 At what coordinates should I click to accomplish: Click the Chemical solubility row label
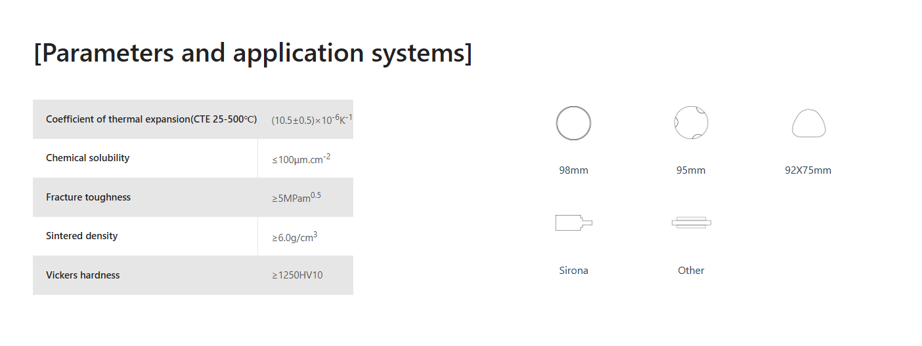click(x=87, y=158)
